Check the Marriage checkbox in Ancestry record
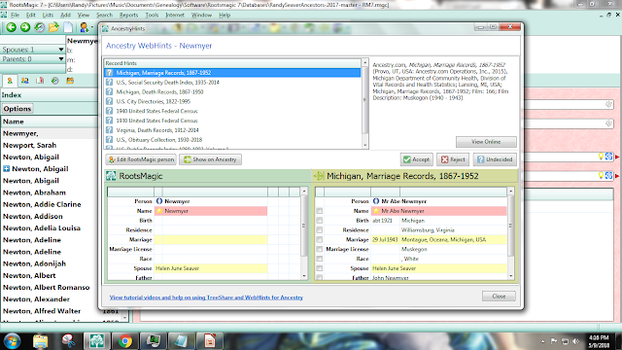This screenshot has width=622, height=350. click(x=320, y=239)
